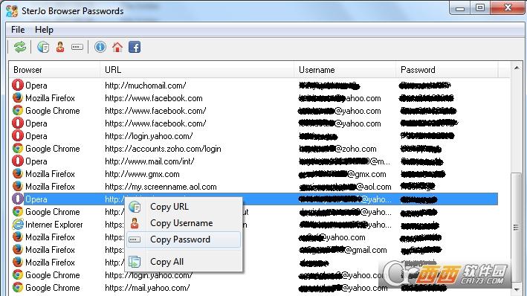Image resolution: width=527 pixels, height=296 pixels.
Task: Select the https://mail.yahoo.com/ URL cell
Action: pos(147,288)
